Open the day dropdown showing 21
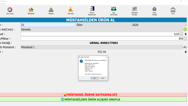This screenshot has height=106, width=188. (48, 25)
